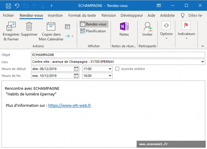Invite participants with Inviter

point(147,29)
